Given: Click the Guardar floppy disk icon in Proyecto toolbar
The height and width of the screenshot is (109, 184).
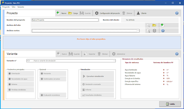Looking at the screenshot, I should click(x=81, y=13).
